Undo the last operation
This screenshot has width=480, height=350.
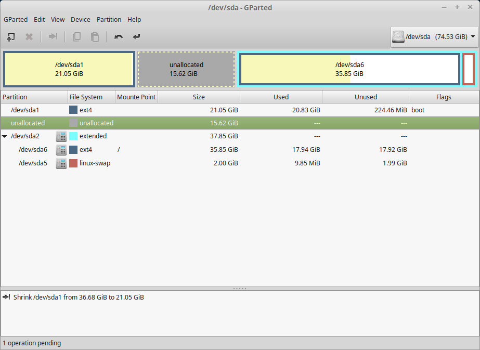(119, 37)
